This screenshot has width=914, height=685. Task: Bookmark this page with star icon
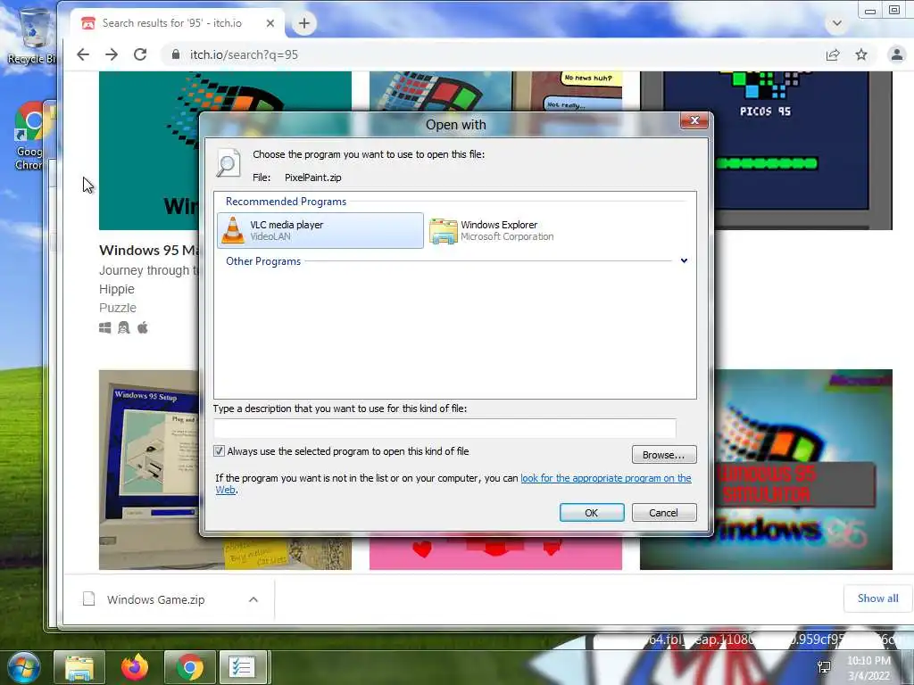point(861,54)
